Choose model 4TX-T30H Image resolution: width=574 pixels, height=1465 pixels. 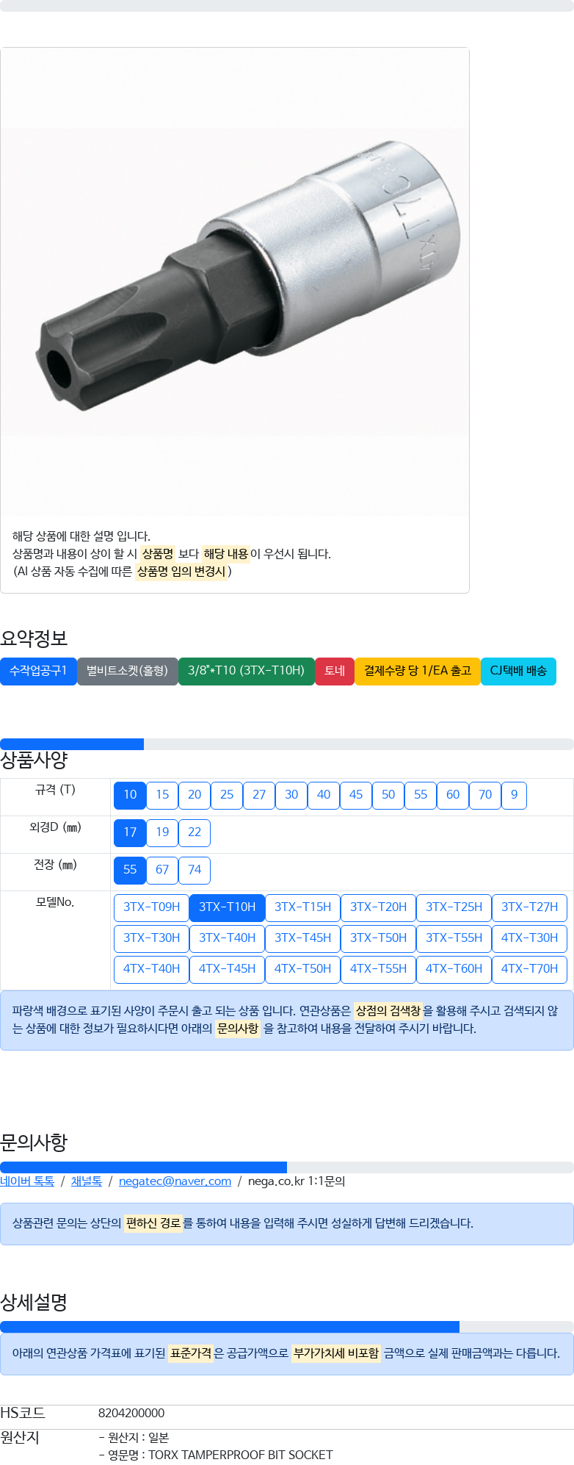pos(529,938)
